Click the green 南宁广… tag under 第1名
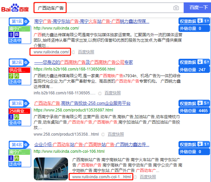 19,29
